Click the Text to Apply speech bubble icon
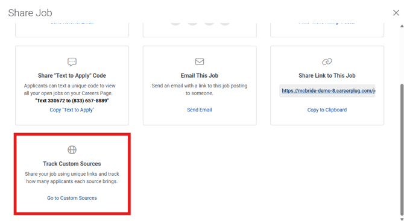 [x=72, y=62]
